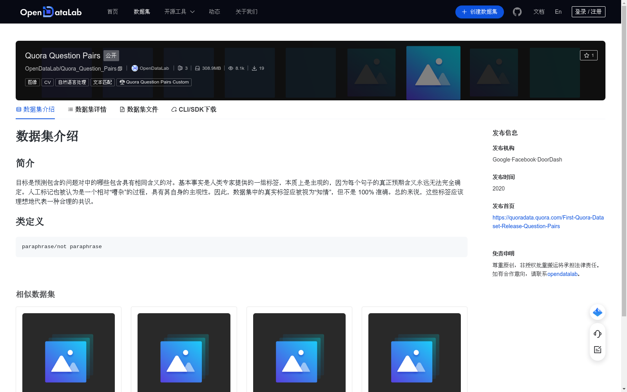The image size is (627, 392).
Task: Click the 8.1k views eye icon
Action: pyautogui.click(x=231, y=68)
